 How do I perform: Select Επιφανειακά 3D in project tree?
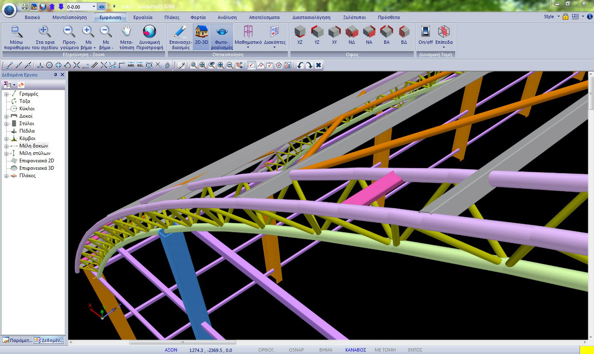pos(36,168)
